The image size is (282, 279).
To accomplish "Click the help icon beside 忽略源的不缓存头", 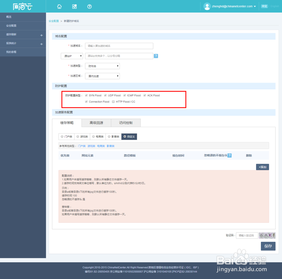I will pos(230,155).
